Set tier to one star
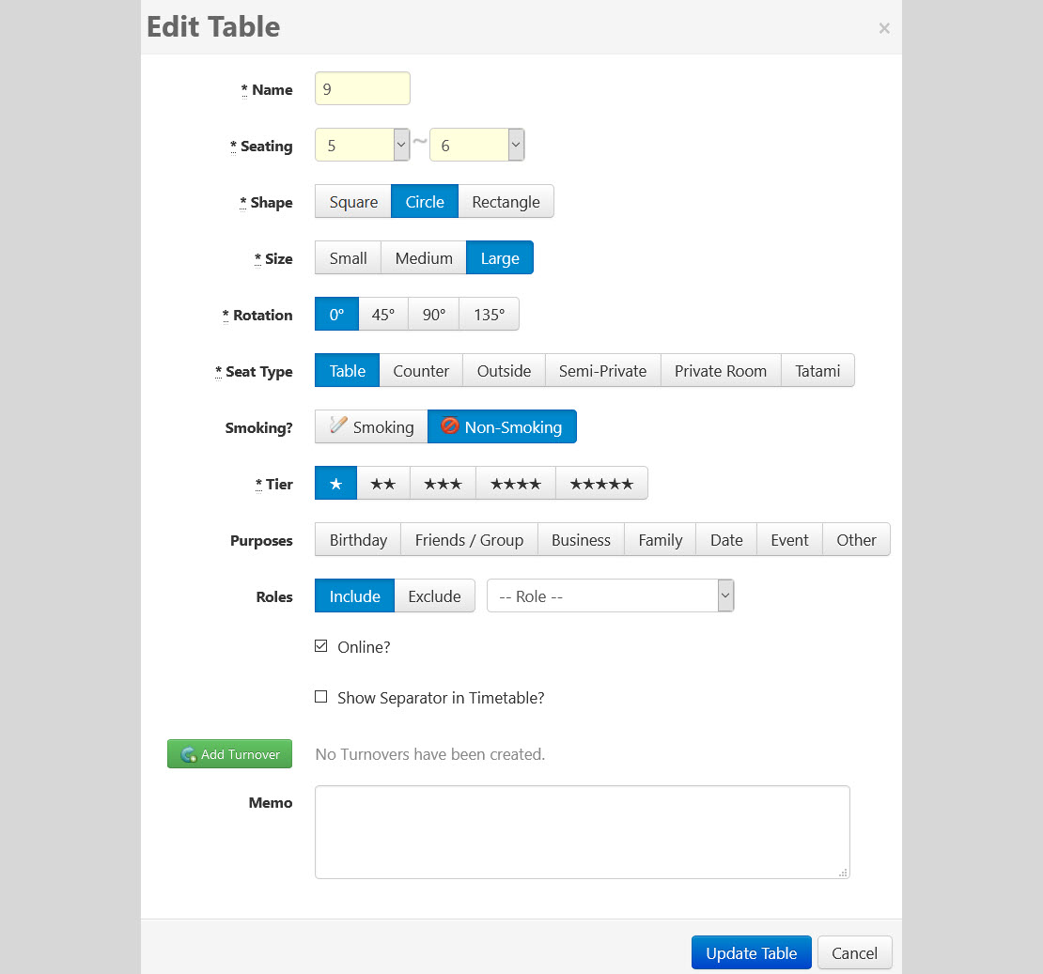1043x974 pixels. click(x=335, y=484)
